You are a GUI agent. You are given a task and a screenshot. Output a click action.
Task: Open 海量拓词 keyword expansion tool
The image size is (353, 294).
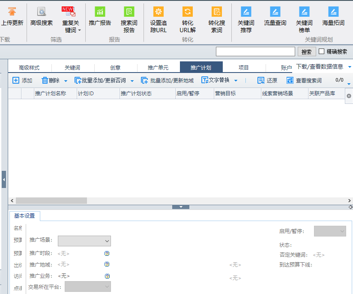[333, 12]
